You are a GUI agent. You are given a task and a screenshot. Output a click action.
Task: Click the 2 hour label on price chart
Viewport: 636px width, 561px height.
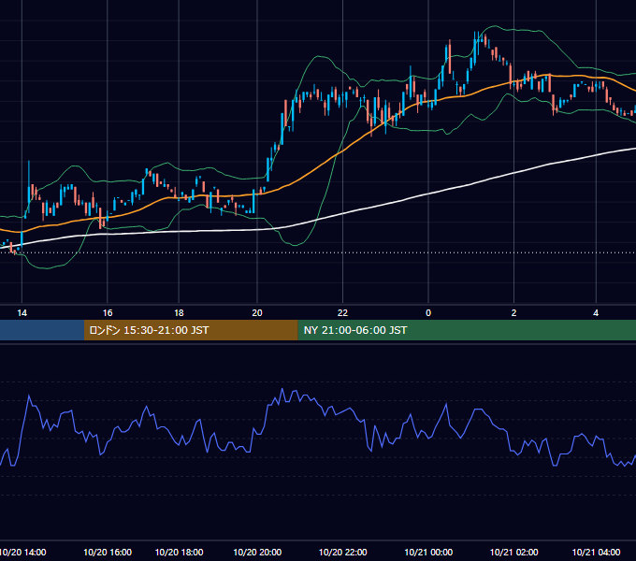click(x=513, y=313)
